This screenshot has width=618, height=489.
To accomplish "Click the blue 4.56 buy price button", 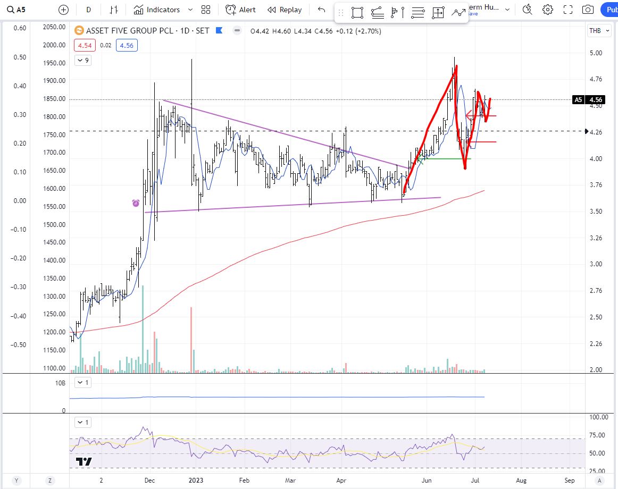I will pyautogui.click(x=127, y=45).
